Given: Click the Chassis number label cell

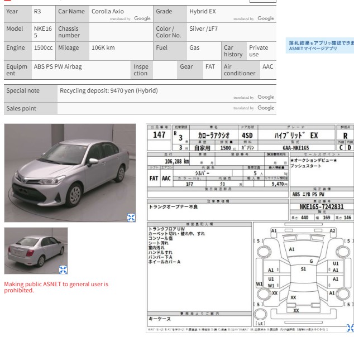Looking at the screenshot, I should (x=72, y=32).
